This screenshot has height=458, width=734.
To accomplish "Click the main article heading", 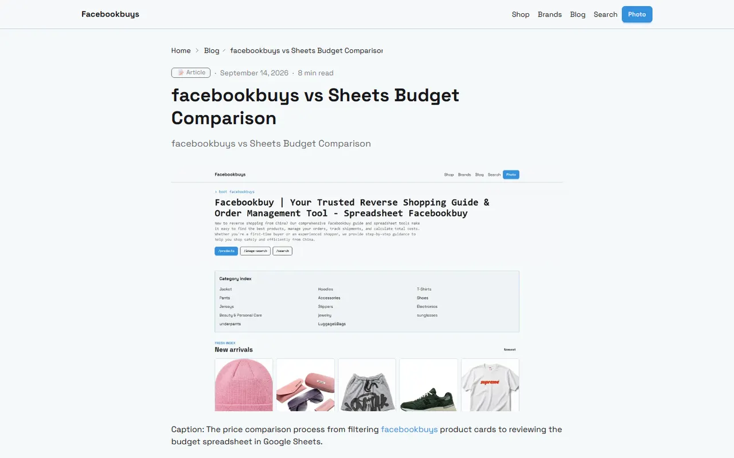I will coord(315,106).
